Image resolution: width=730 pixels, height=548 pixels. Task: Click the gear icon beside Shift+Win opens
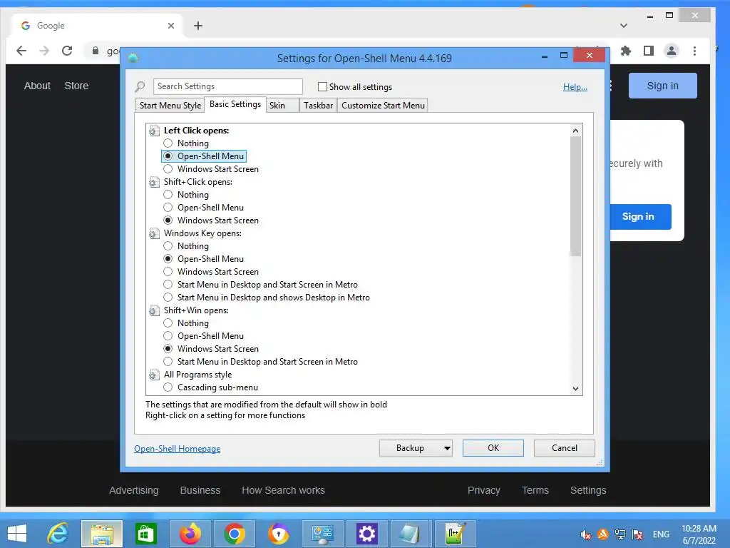click(154, 310)
